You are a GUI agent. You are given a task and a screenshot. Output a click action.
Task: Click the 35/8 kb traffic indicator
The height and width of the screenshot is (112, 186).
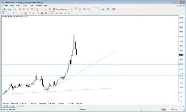174,110
